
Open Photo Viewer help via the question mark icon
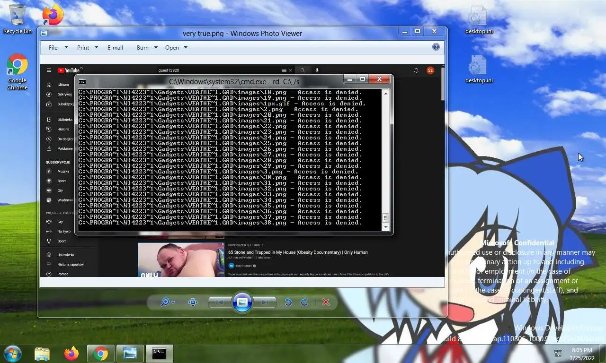point(436,47)
